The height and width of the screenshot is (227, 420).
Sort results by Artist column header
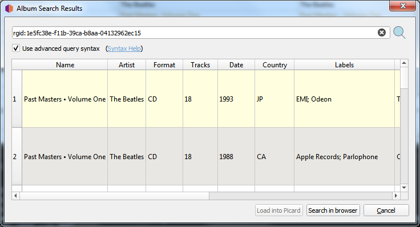pyautogui.click(x=127, y=65)
